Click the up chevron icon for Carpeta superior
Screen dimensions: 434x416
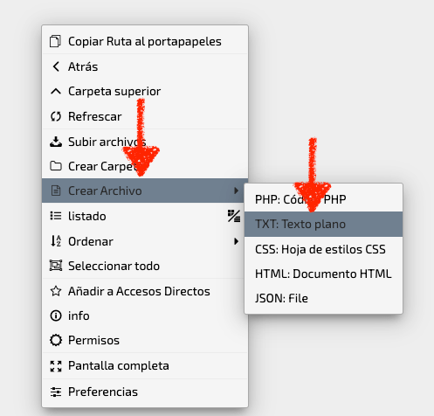[56, 92]
